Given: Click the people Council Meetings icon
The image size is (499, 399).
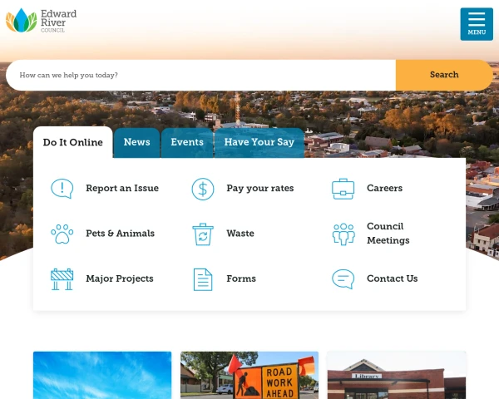Looking at the screenshot, I should 343,234.
